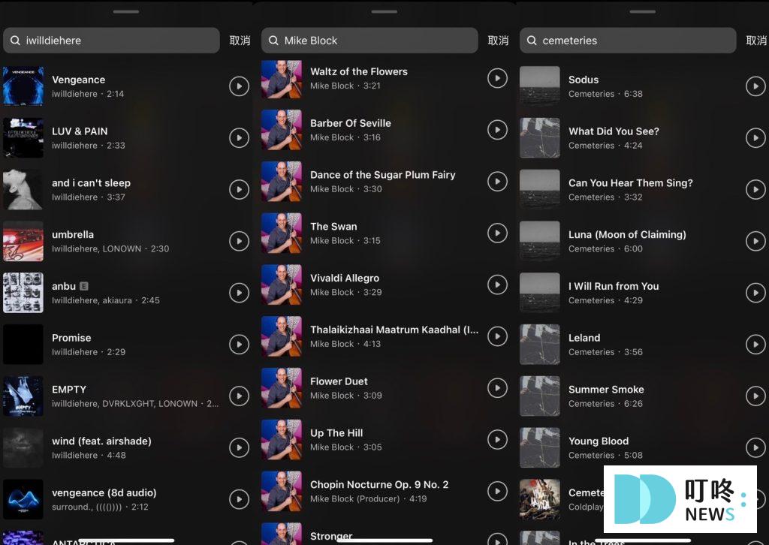This screenshot has height=545, width=769.
Task: Open the LUV & PAIN album cover
Action: [23, 137]
